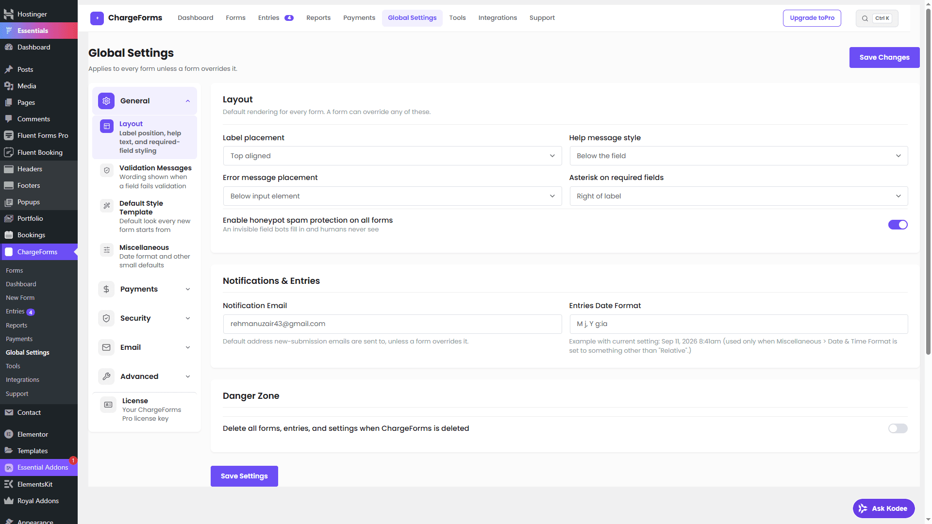Disable honeypot spam protection toggle

898,225
